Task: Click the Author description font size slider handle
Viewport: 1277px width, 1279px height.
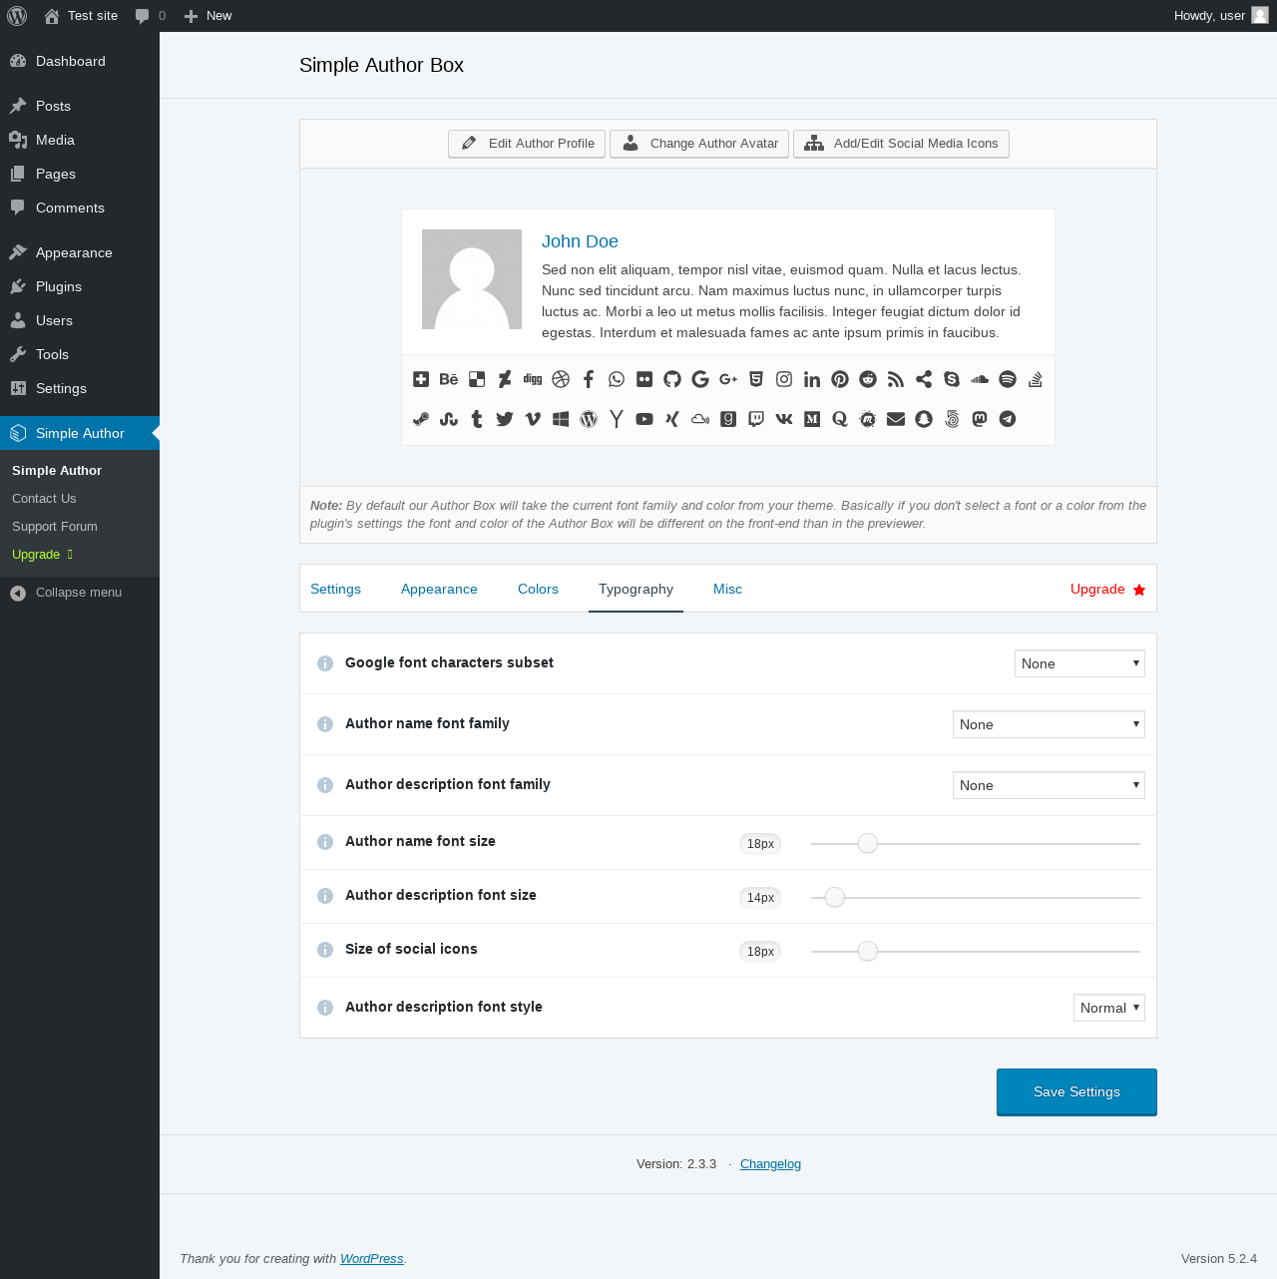Action: [x=835, y=898]
